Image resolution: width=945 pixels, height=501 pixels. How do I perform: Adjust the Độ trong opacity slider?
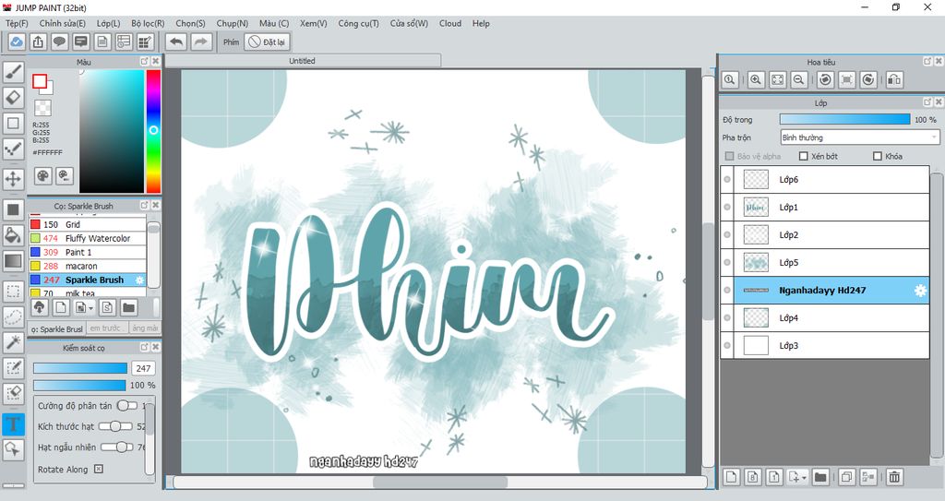pos(845,119)
